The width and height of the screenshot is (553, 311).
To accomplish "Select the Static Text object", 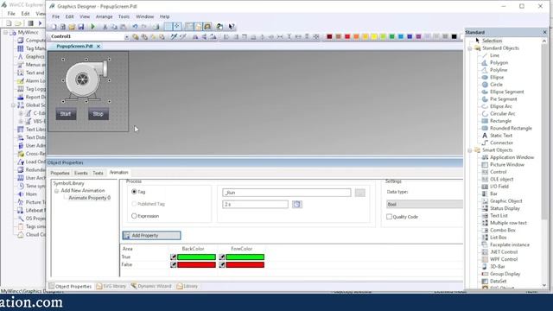I will (501, 136).
